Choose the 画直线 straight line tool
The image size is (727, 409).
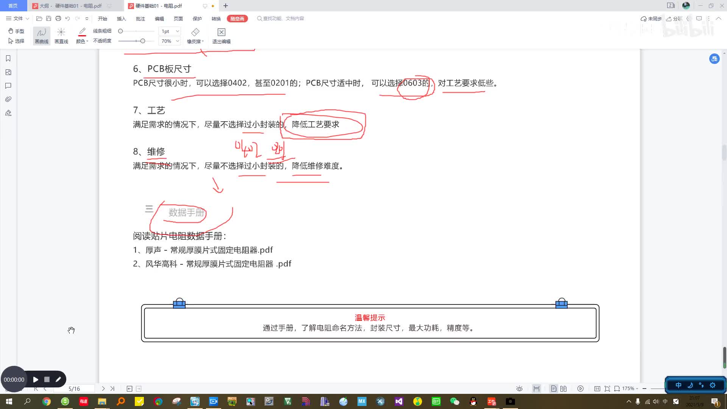pyautogui.click(x=61, y=36)
